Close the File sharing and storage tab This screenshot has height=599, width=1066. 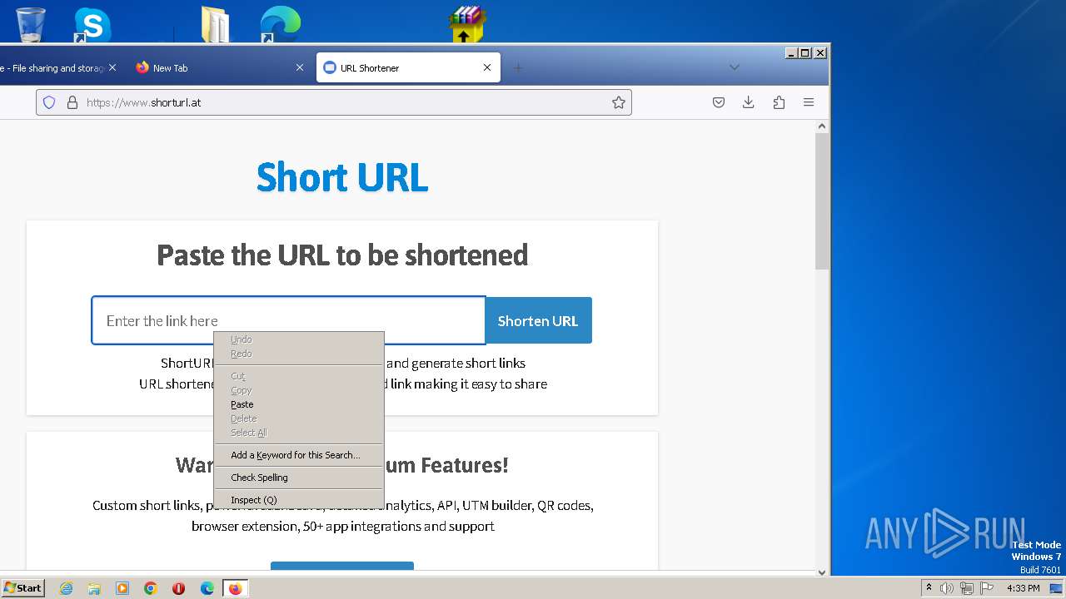pyautogui.click(x=112, y=67)
